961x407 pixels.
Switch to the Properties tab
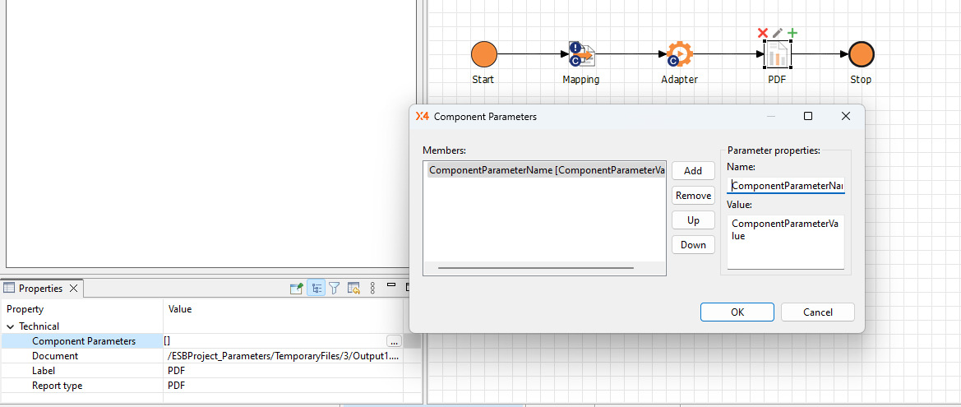(x=40, y=289)
